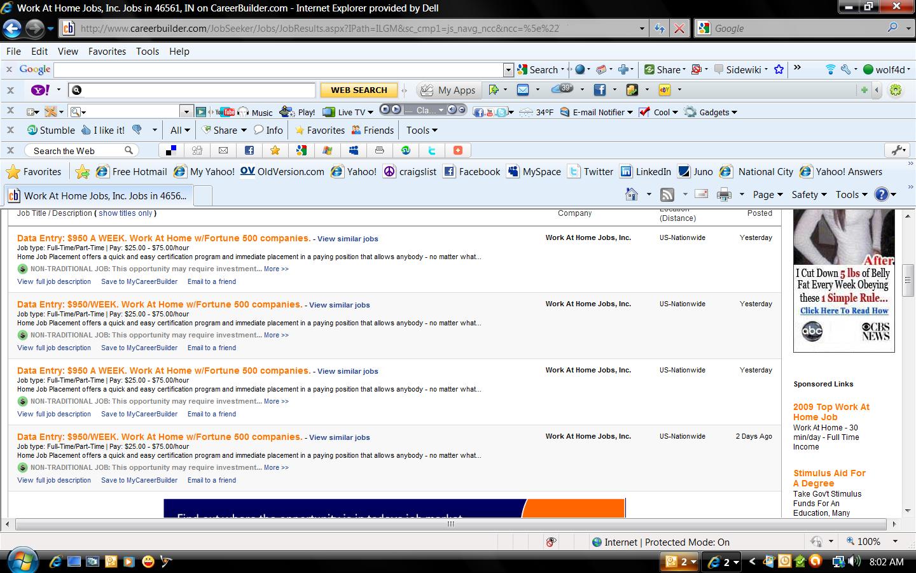Click the Read Mail icon in command bar
916x573 pixels.
click(702, 194)
